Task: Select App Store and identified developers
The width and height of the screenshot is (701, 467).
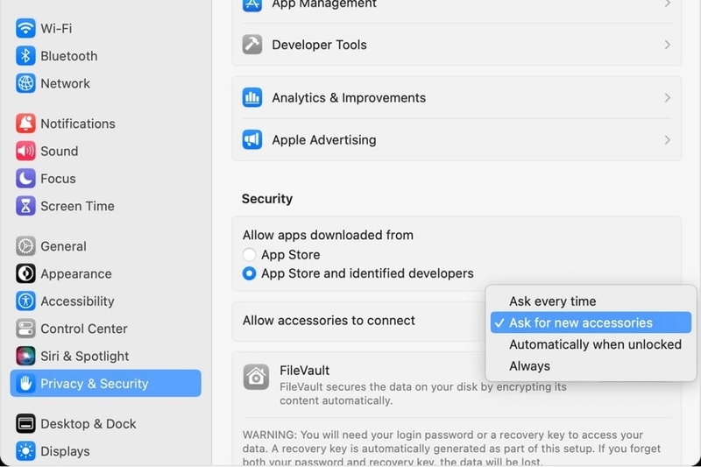Action: 250,273
